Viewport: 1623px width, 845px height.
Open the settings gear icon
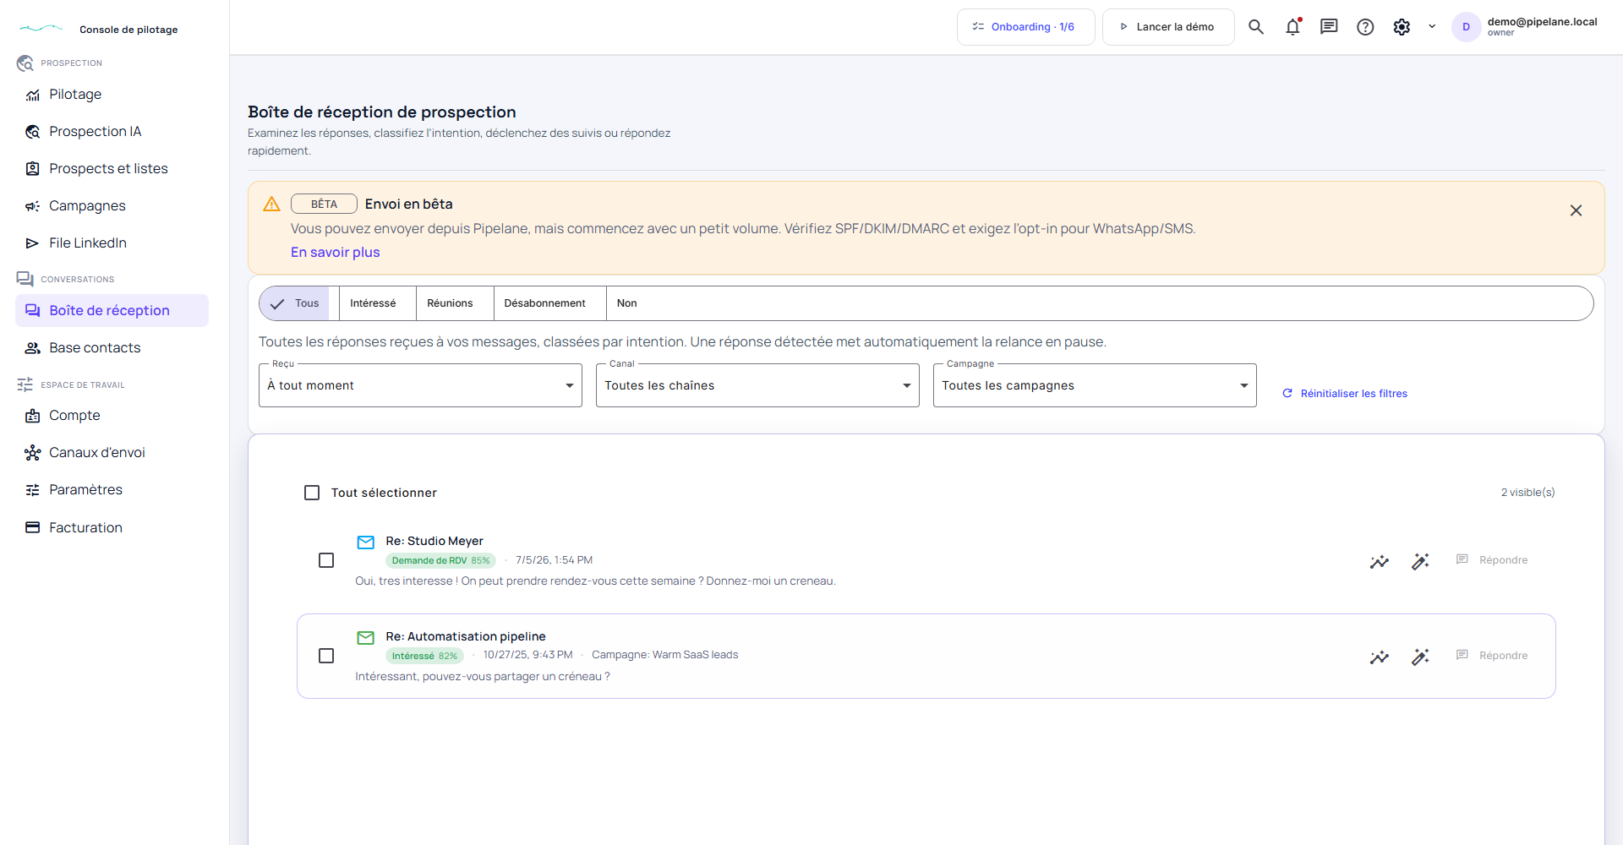pos(1402,27)
